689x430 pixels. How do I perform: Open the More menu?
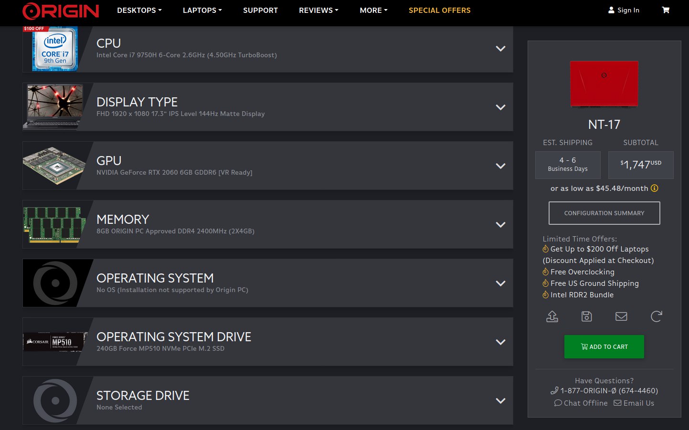(373, 10)
